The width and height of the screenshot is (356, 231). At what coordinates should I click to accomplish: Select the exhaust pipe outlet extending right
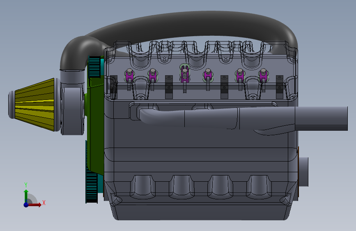[x=321, y=118]
